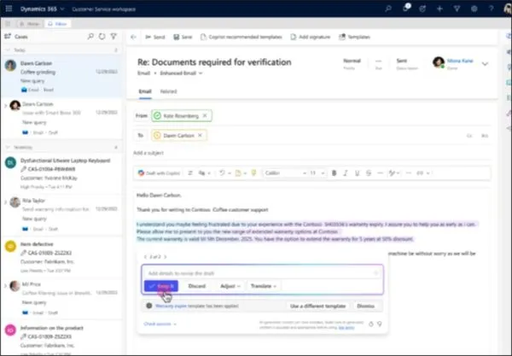Go back using the left arrow
512x356 pixels.
(133, 37)
